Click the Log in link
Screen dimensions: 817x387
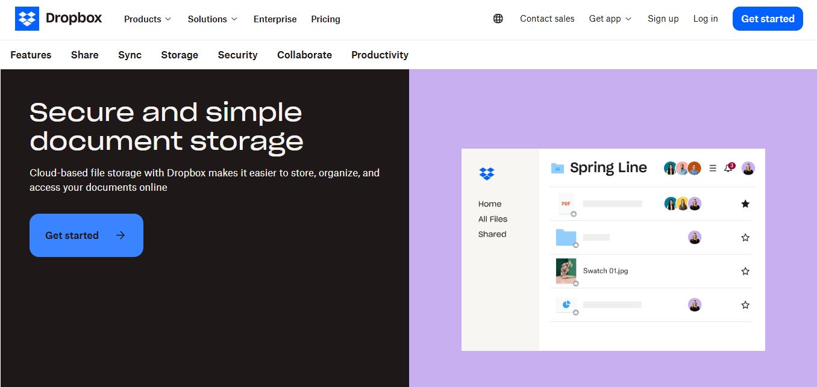pyautogui.click(x=706, y=19)
